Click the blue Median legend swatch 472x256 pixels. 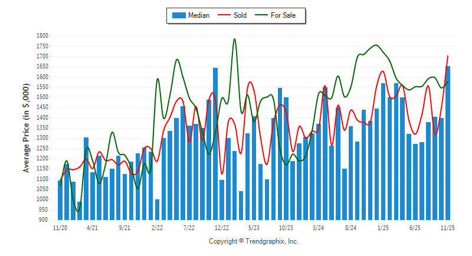click(178, 15)
